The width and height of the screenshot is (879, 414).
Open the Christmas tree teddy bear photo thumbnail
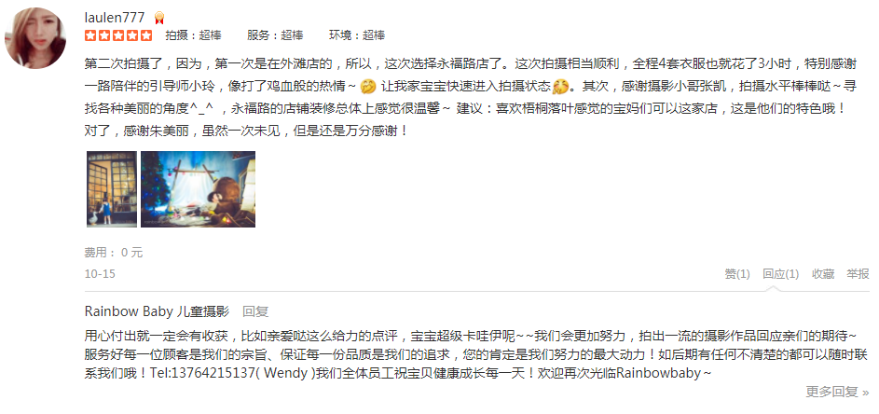tap(198, 189)
